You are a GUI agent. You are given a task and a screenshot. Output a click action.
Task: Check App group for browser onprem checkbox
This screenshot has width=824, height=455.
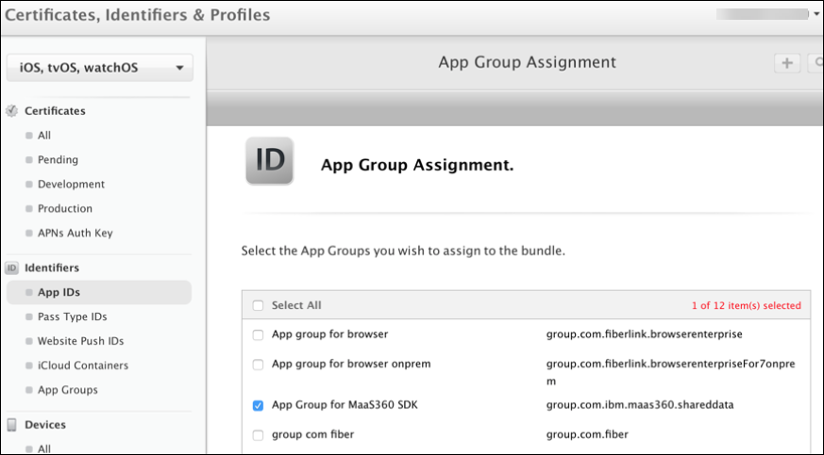pyautogui.click(x=258, y=365)
